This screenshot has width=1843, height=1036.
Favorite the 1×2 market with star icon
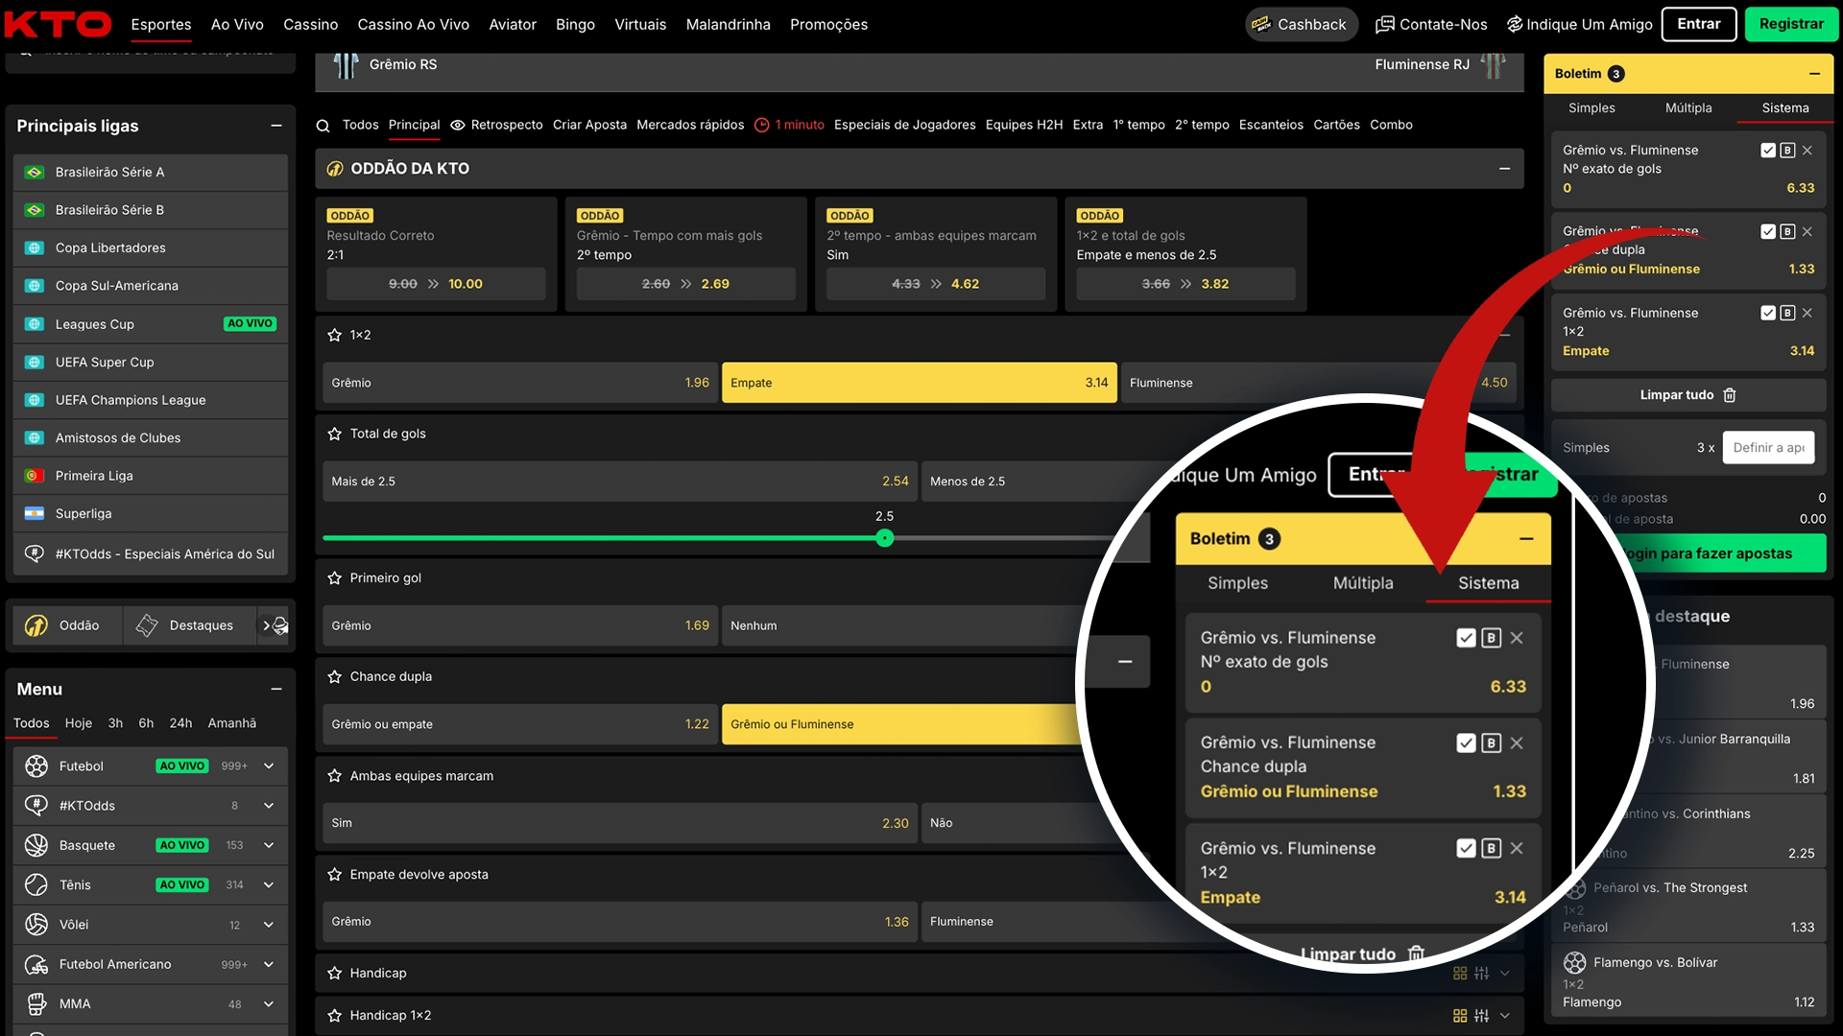click(334, 335)
